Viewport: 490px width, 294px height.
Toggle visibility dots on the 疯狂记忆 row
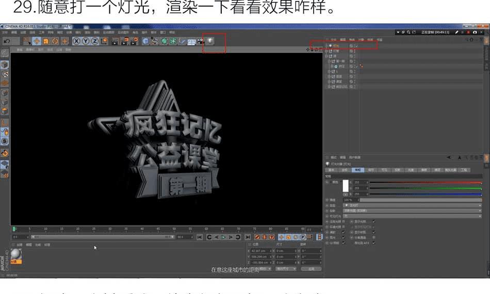[354, 87]
